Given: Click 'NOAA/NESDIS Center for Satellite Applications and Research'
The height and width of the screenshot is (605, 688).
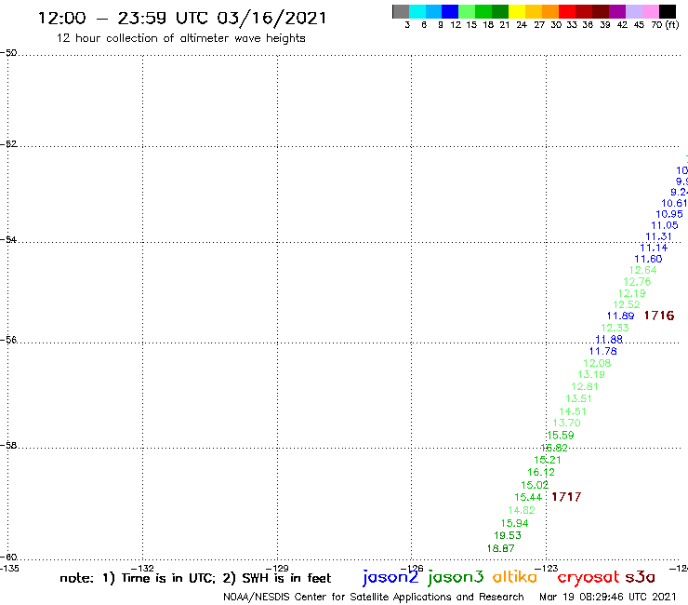Looking at the screenshot, I should (x=374, y=597).
